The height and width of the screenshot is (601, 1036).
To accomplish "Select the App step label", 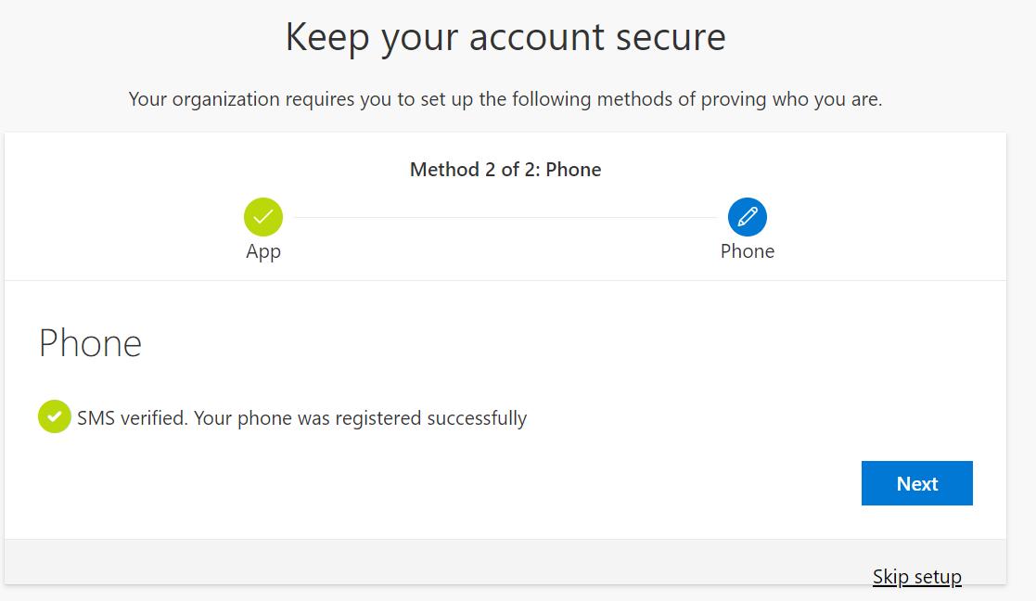I will [x=263, y=251].
